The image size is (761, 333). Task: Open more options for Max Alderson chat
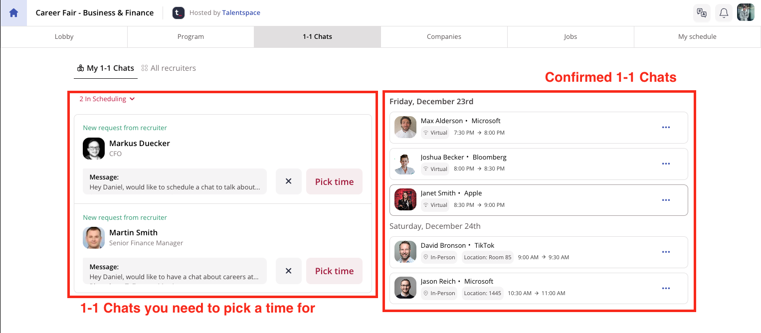pos(666,127)
